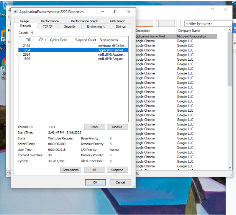
Task: Select thread 2864 row
Action: tap(73, 55)
